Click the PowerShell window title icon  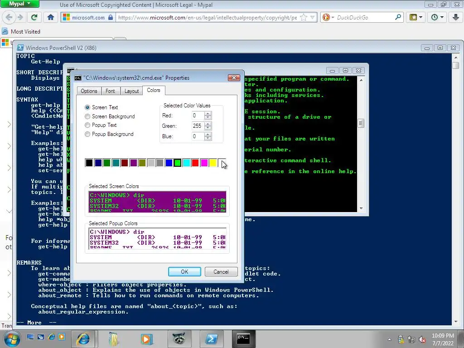tap(20, 48)
